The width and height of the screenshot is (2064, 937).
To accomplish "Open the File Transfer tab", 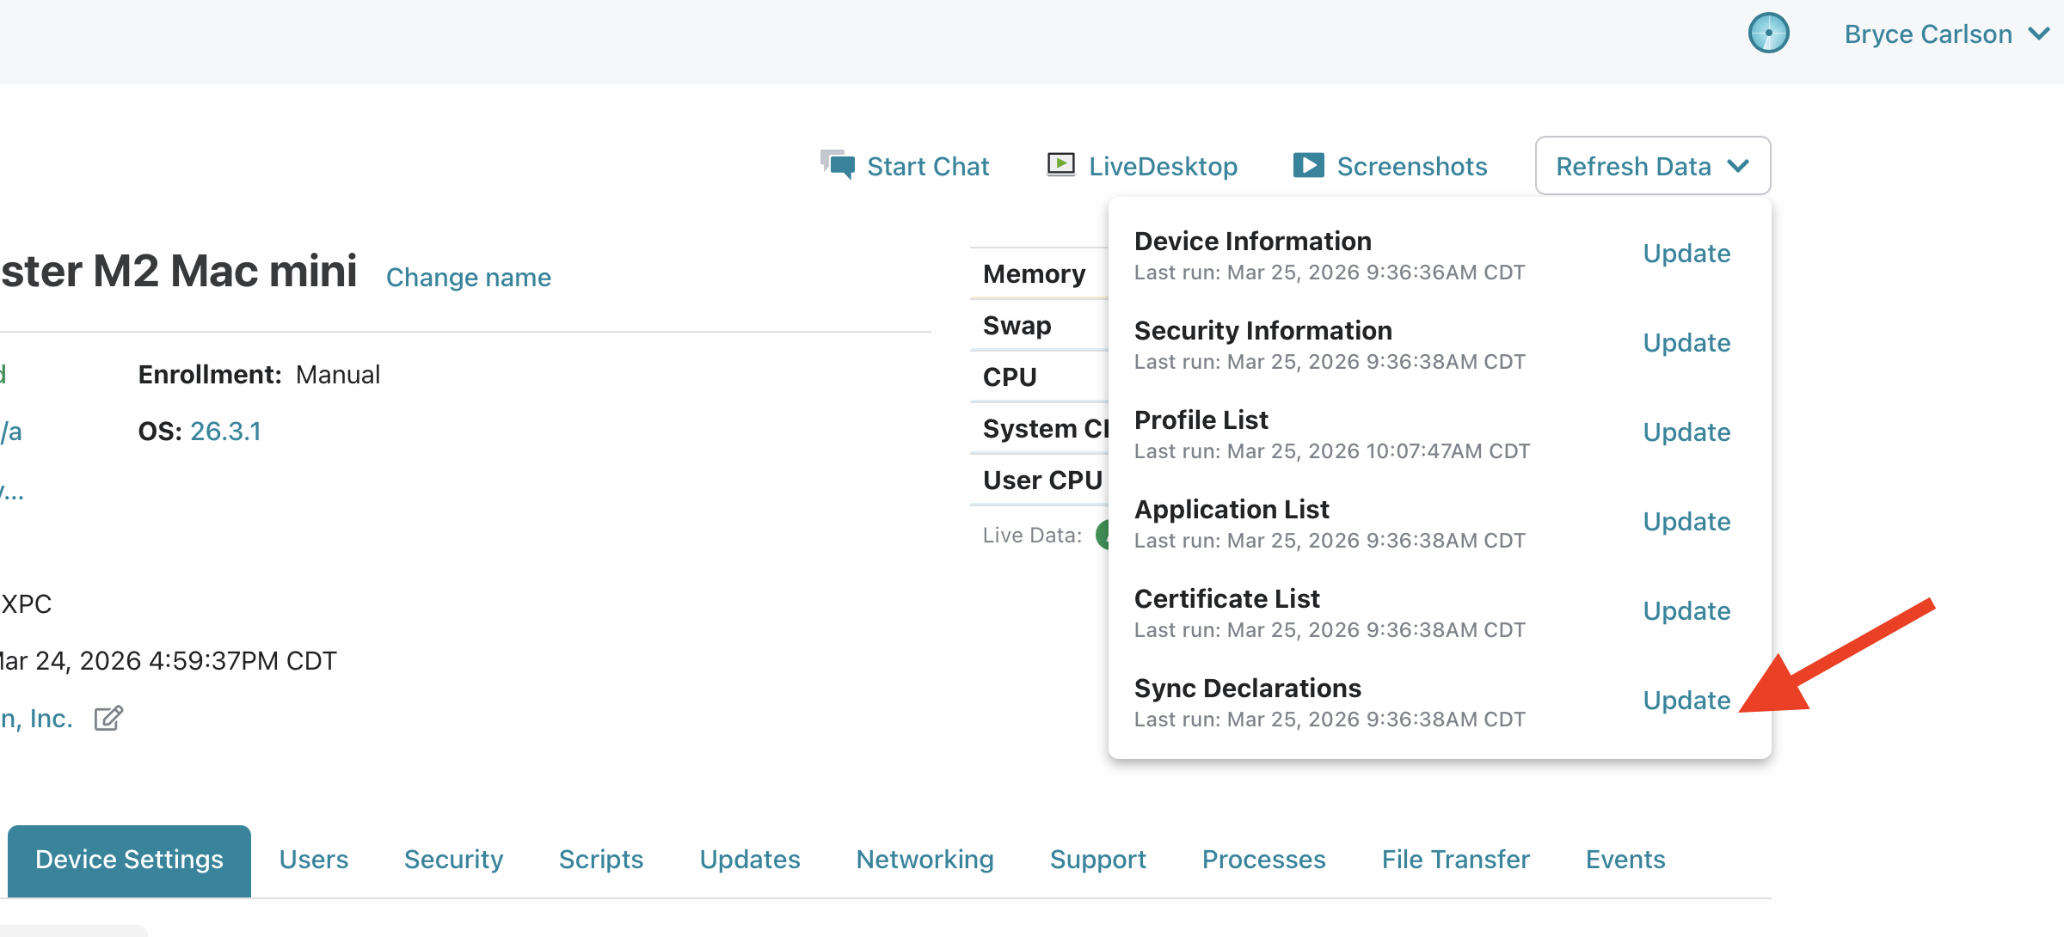I will (x=1456, y=860).
